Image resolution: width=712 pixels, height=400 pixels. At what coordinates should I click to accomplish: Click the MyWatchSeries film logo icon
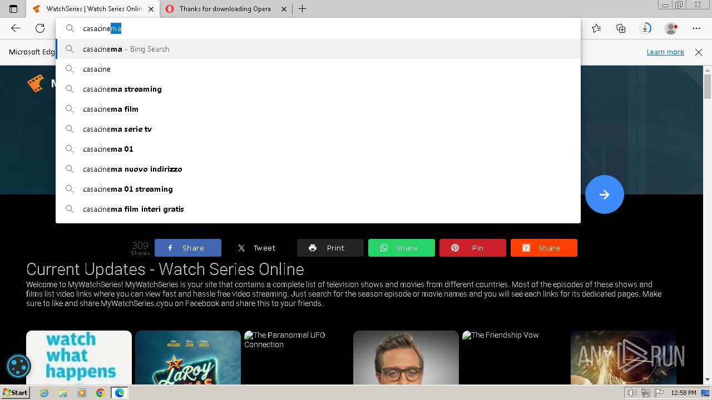(36, 83)
